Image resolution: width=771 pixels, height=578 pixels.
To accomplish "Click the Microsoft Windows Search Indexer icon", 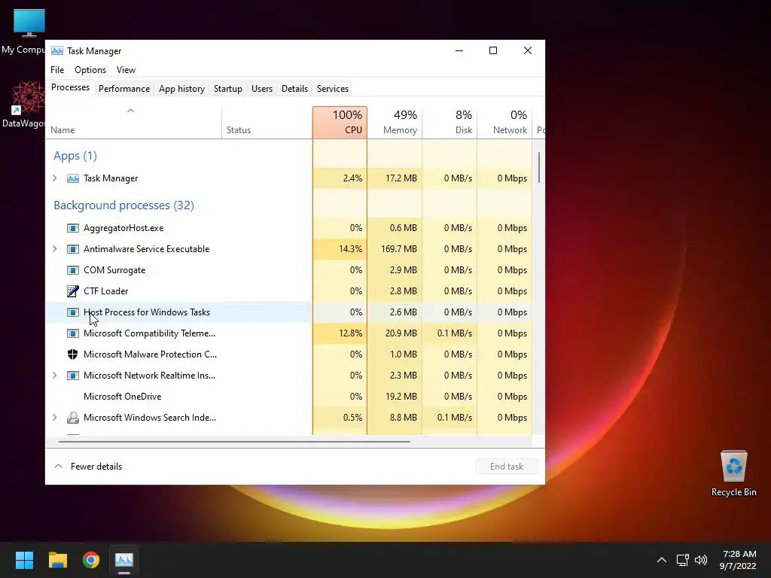I will [73, 418].
